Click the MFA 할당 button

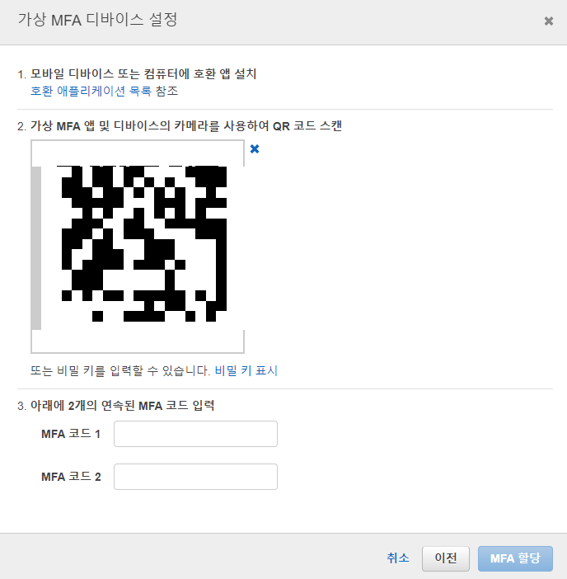[515, 558]
